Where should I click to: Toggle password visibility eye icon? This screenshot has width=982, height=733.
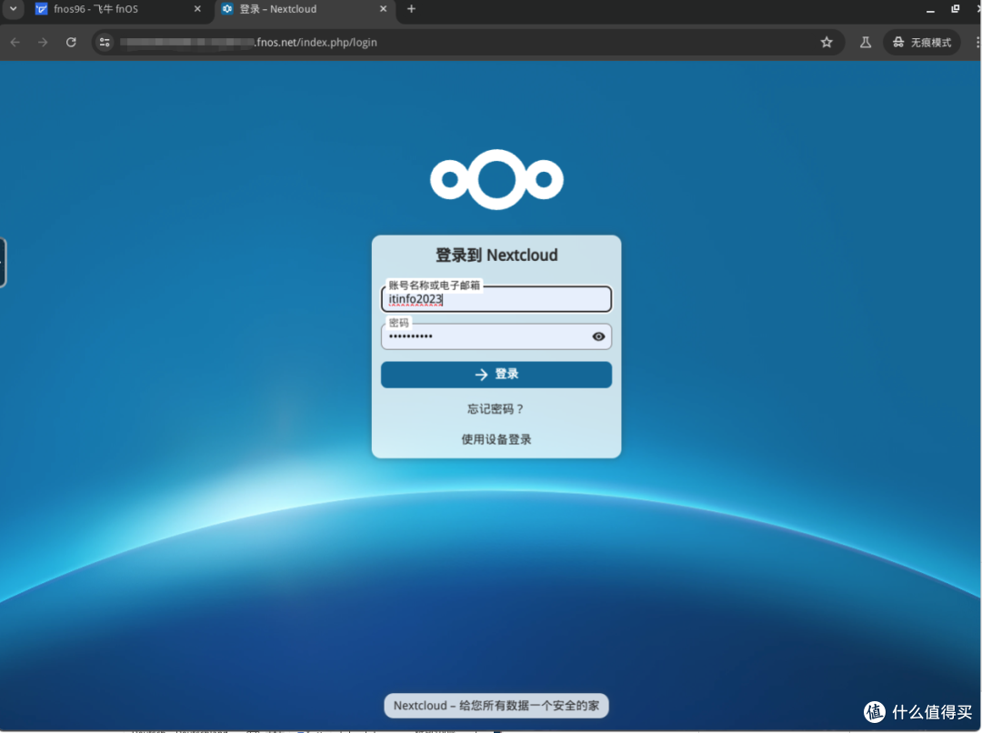click(598, 336)
